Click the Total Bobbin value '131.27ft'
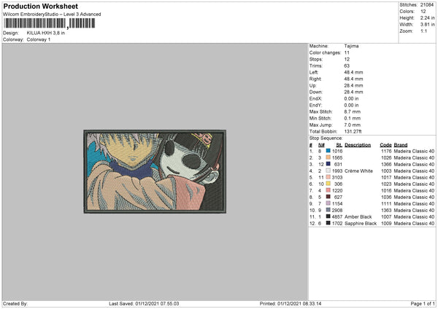This screenshot has height=309, width=438. pos(353,131)
